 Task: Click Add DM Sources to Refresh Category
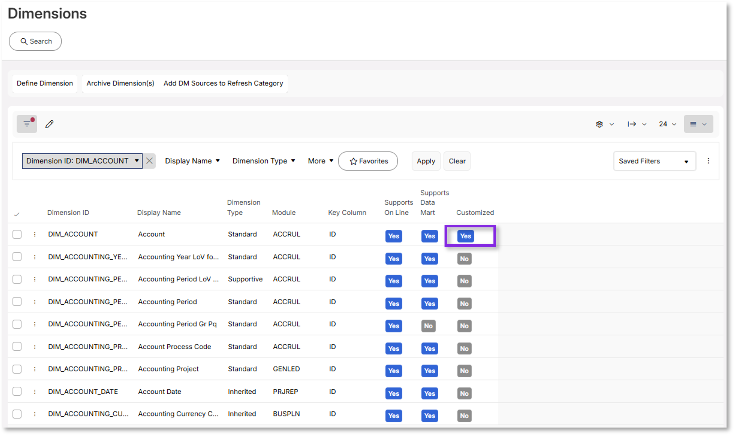tap(223, 83)
